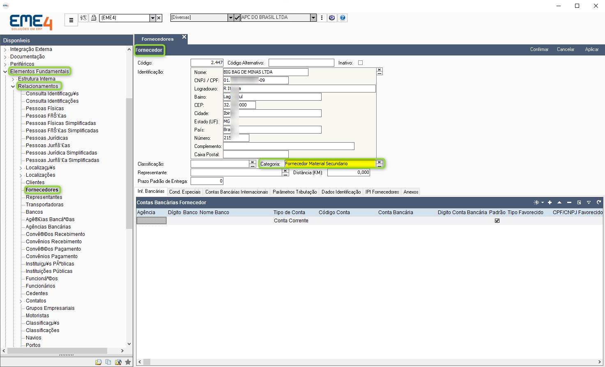Image resolution: width=605 pixels, height=367 pixels.
Task: Refresh the bank accounts grid
Action: pos(599,202)
